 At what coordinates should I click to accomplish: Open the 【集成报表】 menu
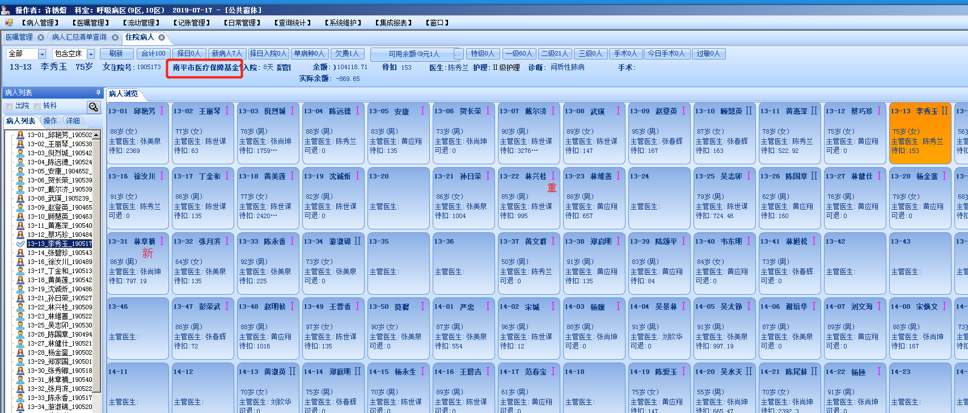pos(394,23)
